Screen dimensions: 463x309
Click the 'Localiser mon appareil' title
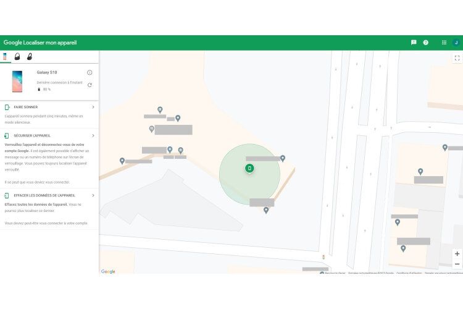(50, 43)
